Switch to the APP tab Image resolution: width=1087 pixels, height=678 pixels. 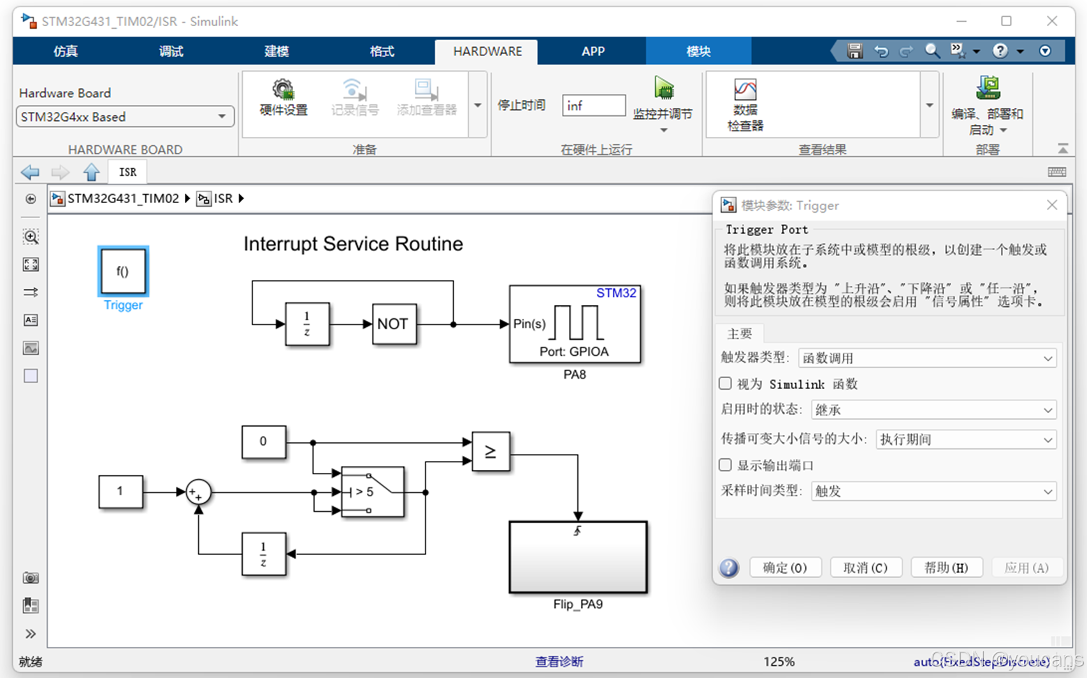593,51
